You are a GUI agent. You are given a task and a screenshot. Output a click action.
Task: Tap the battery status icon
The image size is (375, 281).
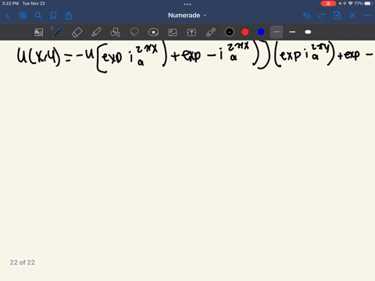pos(369,3)
